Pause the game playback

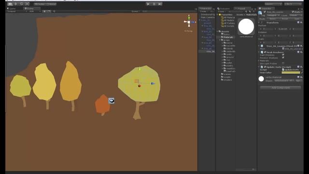tap(154, 4)
